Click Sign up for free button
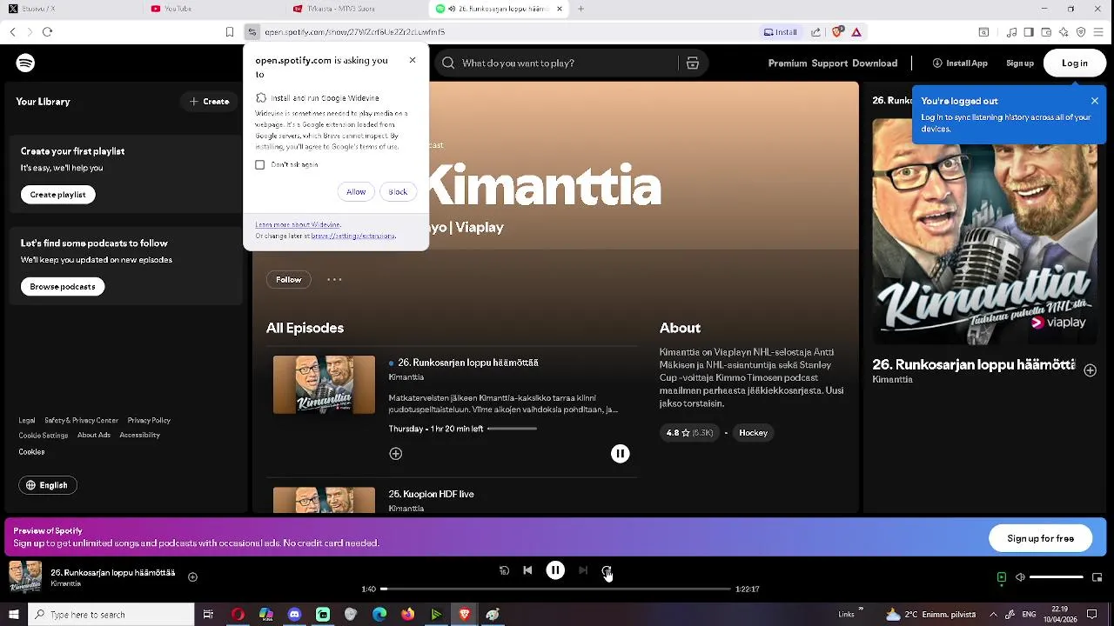The width and height of the screenshot is (1114, 626). pos(1040,538)
